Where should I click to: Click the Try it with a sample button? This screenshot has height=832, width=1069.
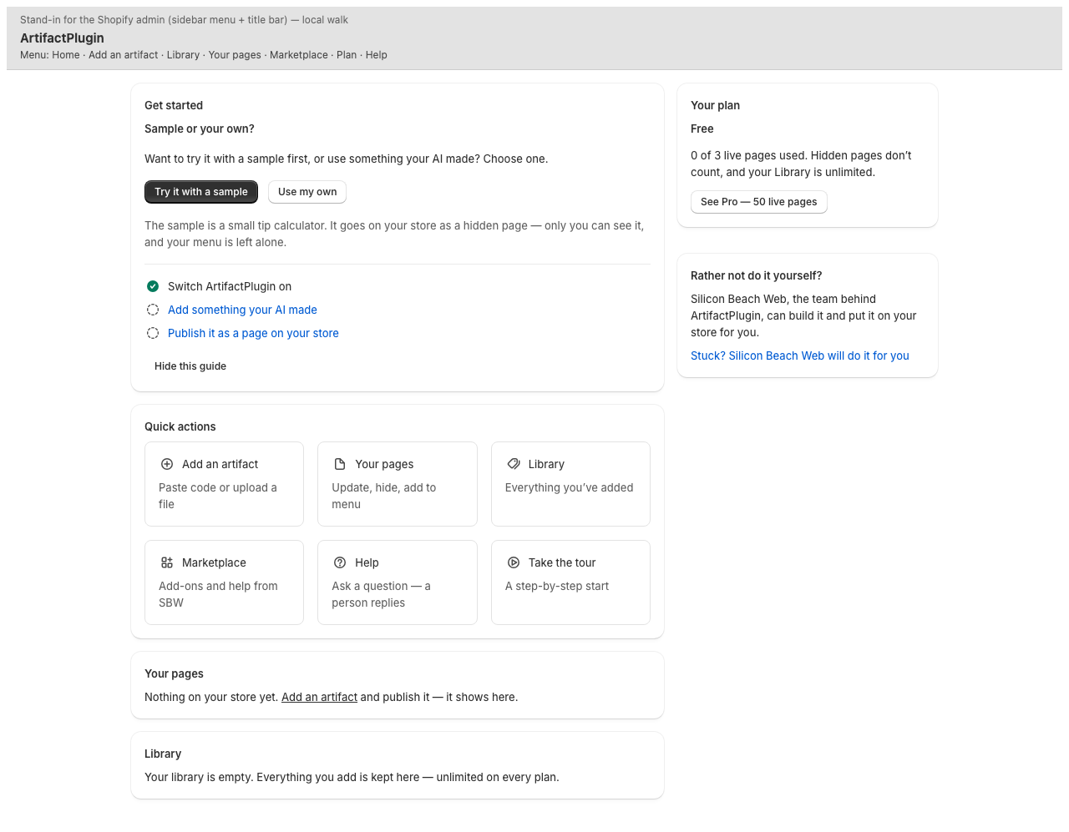(x=201, y=192)
